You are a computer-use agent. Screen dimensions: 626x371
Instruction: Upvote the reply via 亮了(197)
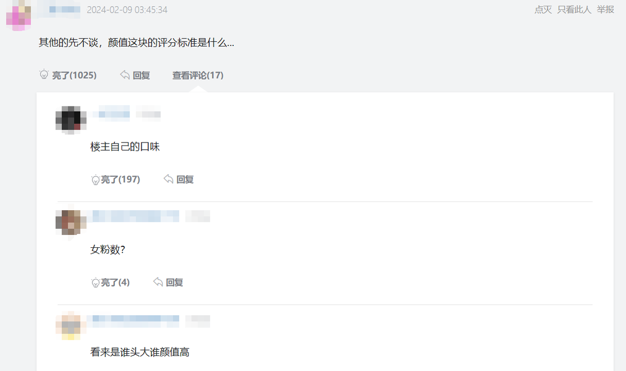121,179
